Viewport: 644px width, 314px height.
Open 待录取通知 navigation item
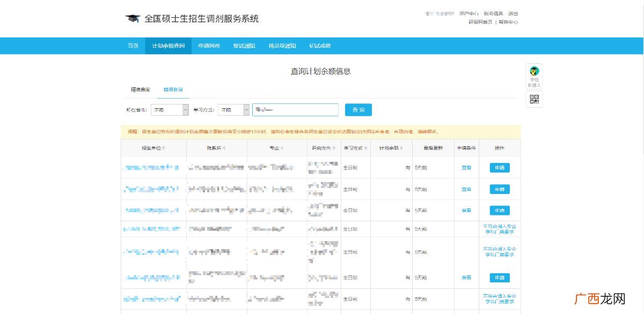click(x=282, y=46)
